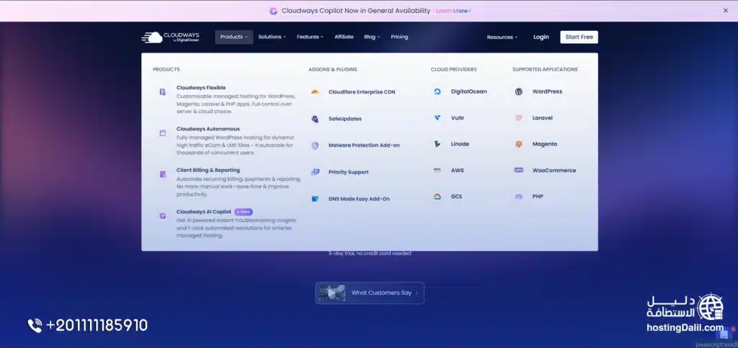Click the WordPress logo icon
The height and width of the screenshot is (348, 738).
(519, 92)
